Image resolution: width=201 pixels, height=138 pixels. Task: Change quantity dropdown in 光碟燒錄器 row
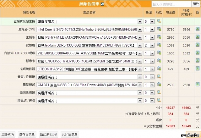149,69
